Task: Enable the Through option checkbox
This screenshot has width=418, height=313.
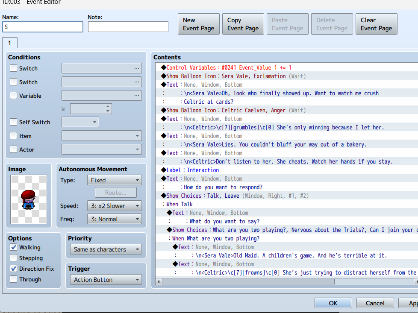Action: pyautogui.click(x=14, y=279)
